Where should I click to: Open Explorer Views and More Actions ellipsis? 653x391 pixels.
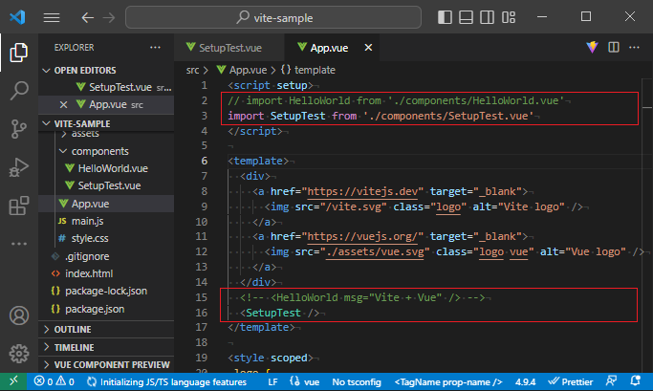(x=155, y=48)
